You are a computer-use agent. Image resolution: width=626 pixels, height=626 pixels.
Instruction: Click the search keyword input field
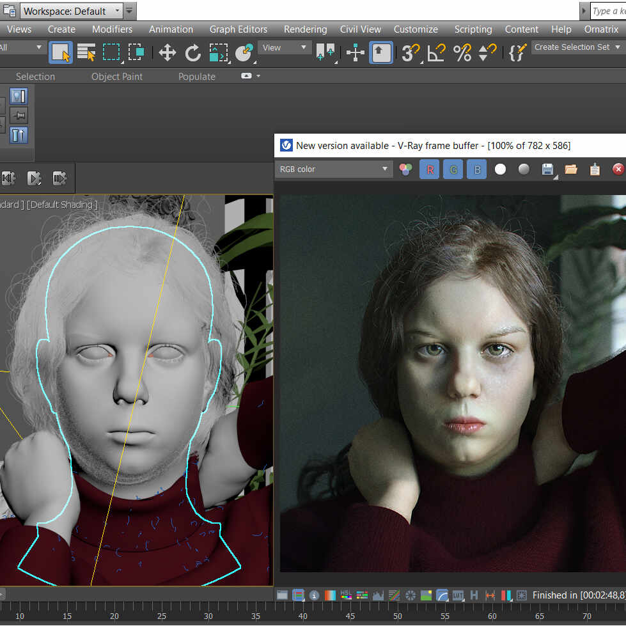point(609,11)
